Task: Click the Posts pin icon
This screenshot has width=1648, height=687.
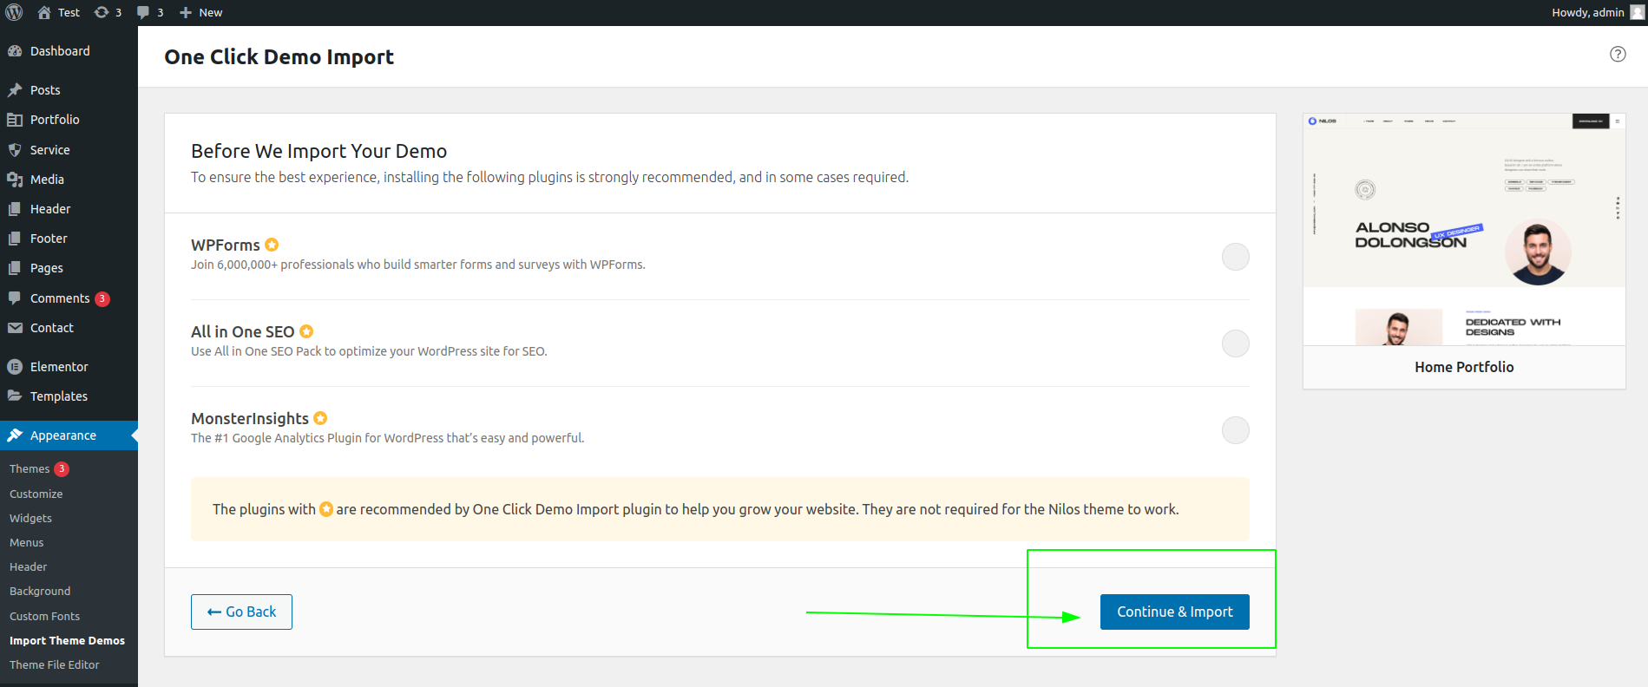Action: coord(15,90)
